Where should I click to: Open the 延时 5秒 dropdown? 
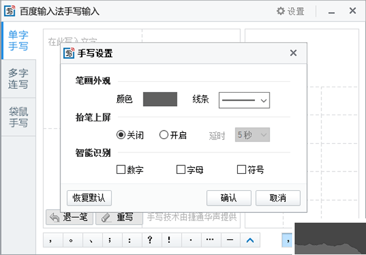253,135
